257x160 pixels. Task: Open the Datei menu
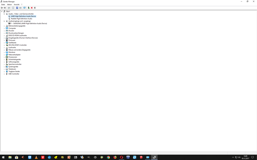3,5
